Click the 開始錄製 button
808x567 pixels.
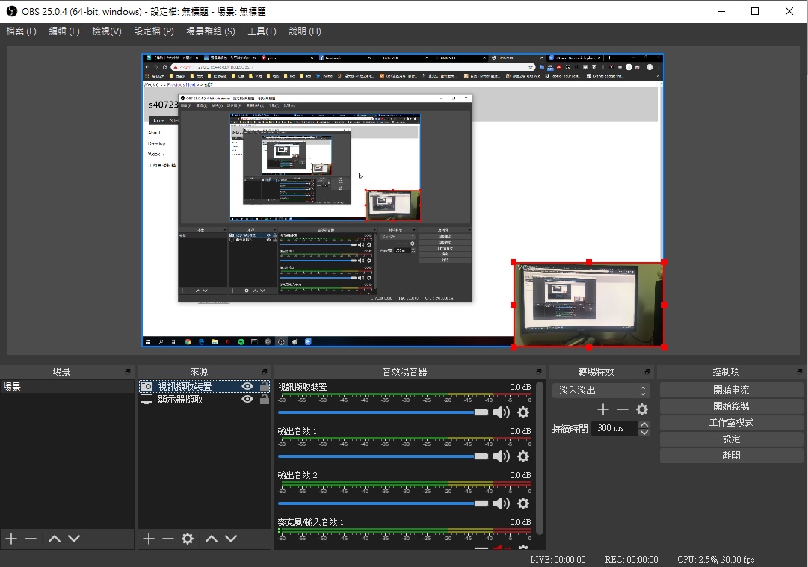coord(731,406)
